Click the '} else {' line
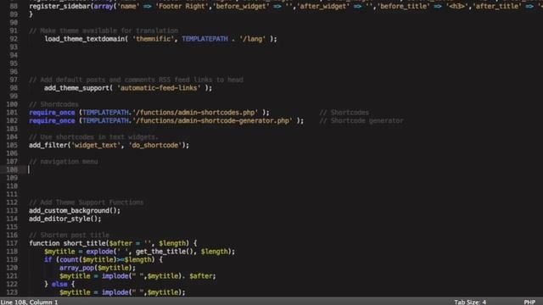 pos(59,285)
